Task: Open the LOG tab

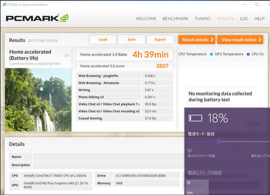Action: click(244, 18)
